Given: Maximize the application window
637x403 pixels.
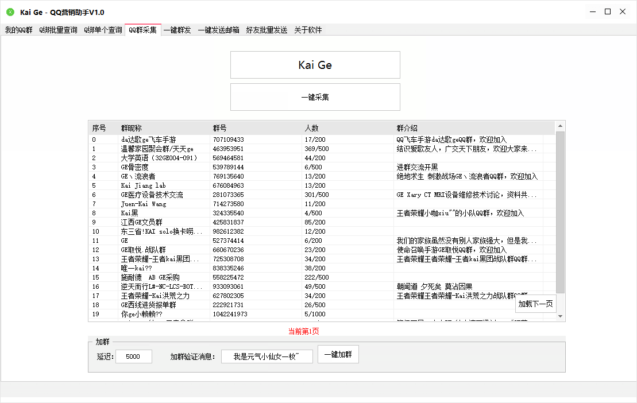Looking at the screenshot, I should 607,11.
